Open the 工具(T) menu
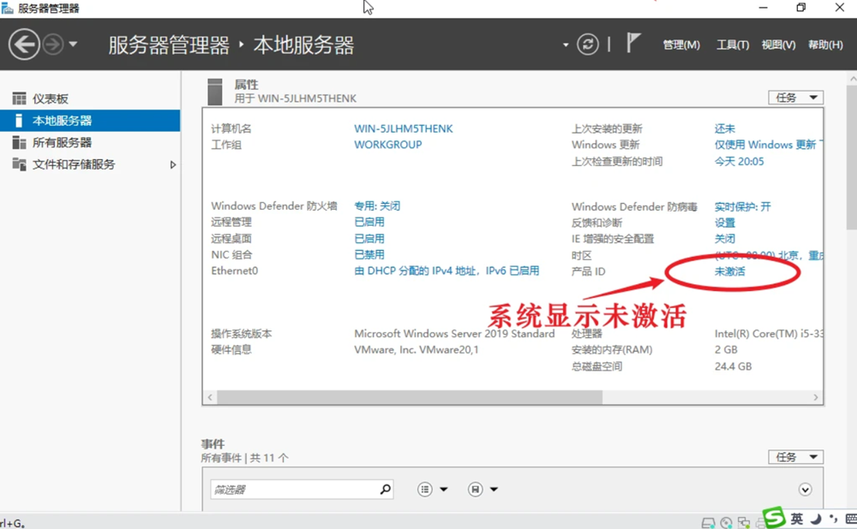Viewport: 857px width, 529px height. 732,45
